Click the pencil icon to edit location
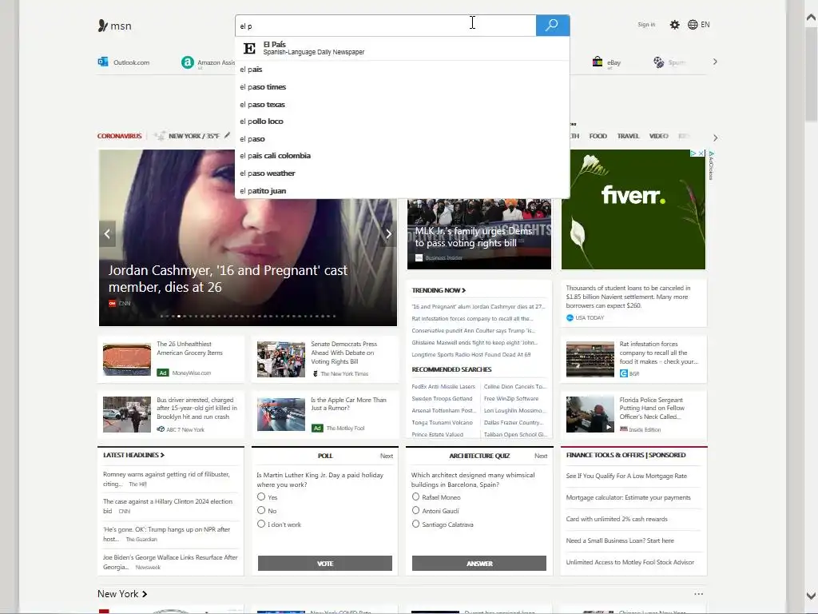The image size is (818, 614). coord(227,135)
